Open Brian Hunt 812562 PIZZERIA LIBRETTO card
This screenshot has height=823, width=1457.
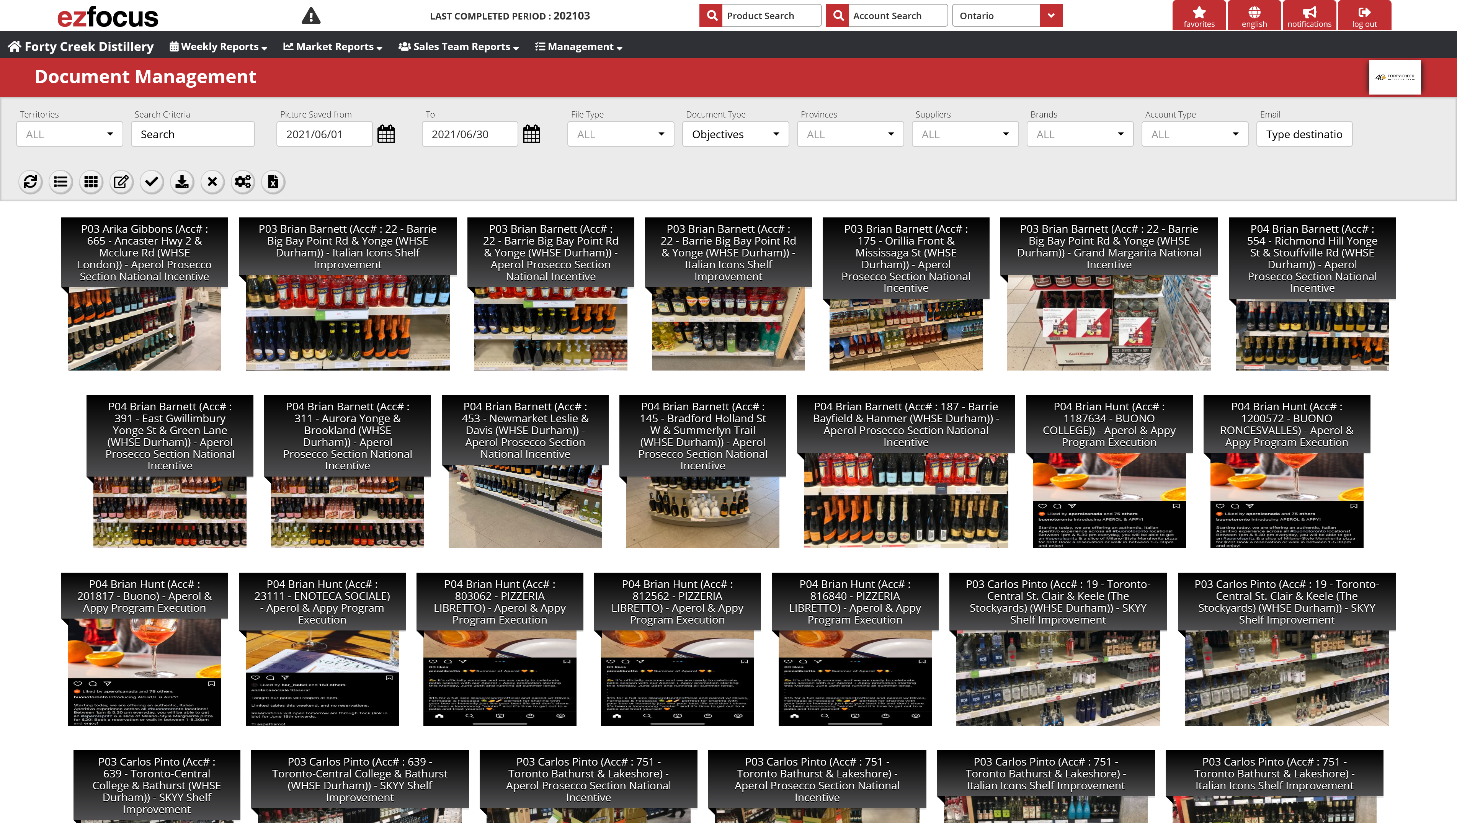tap(677, 649)
